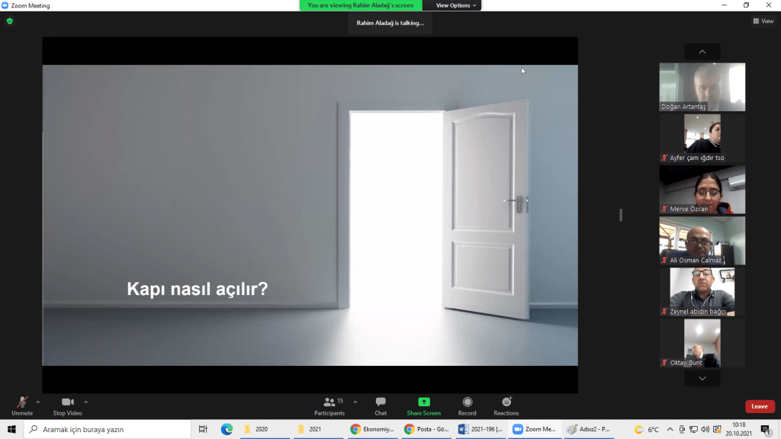Click the green encryption shield icon

(10, 21)
